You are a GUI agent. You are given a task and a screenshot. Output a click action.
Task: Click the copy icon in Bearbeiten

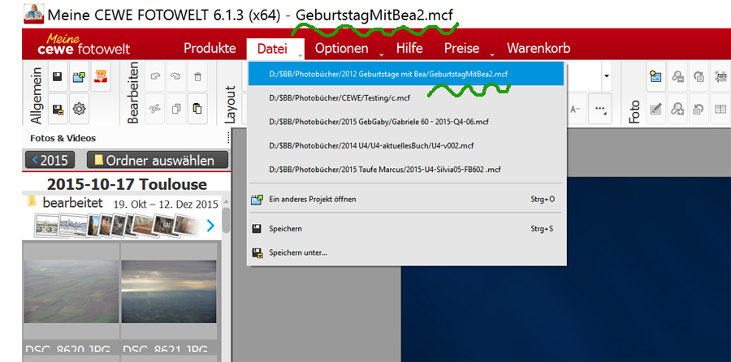(x=175, y=109)
